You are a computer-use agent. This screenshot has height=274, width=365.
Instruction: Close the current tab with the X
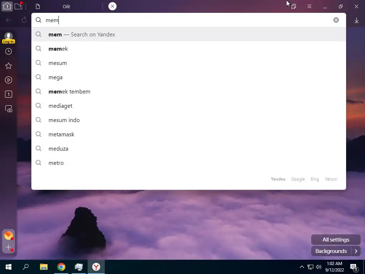[x=112, y=6]
